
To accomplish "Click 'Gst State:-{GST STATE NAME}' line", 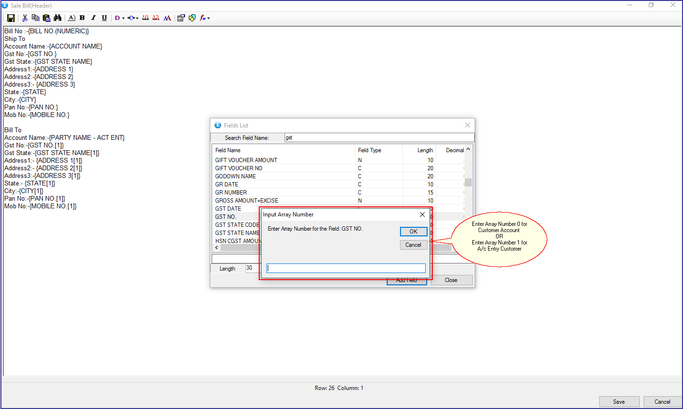I will 48,61.
